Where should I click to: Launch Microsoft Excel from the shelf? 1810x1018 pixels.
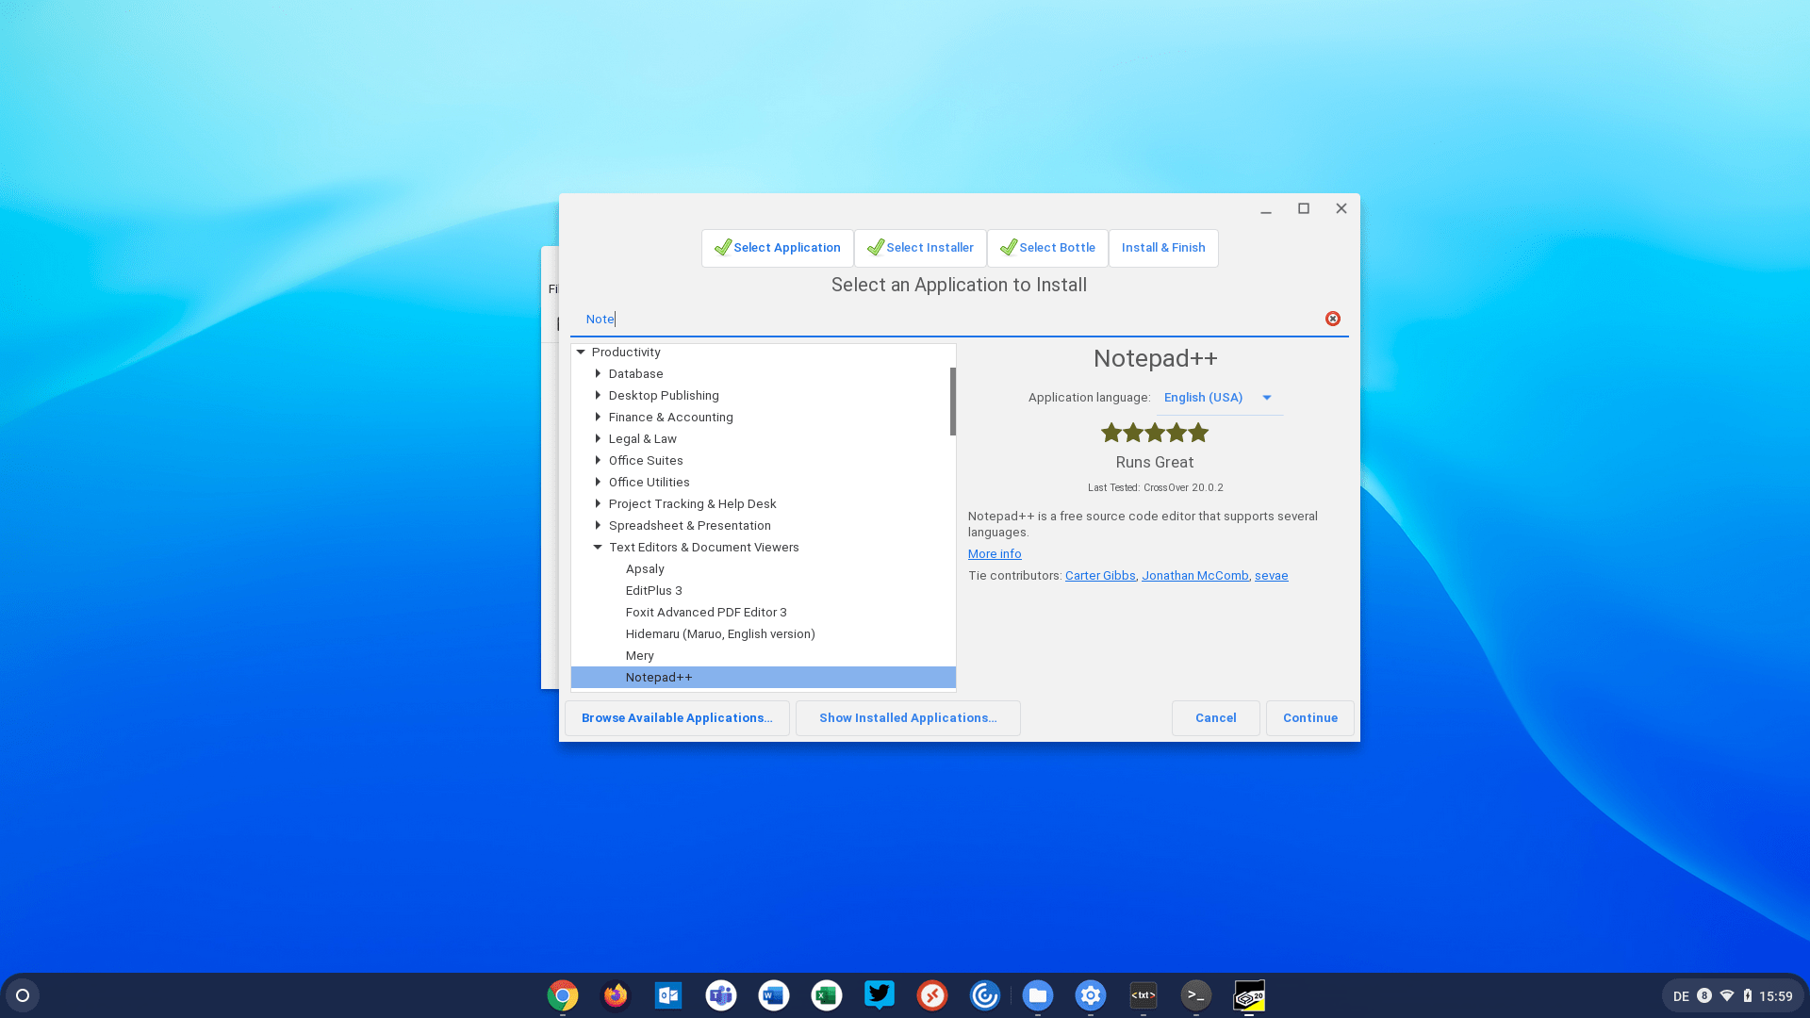click(827, 995)
